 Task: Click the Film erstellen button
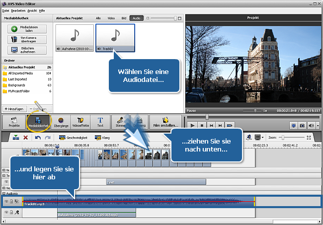(165, 122)
